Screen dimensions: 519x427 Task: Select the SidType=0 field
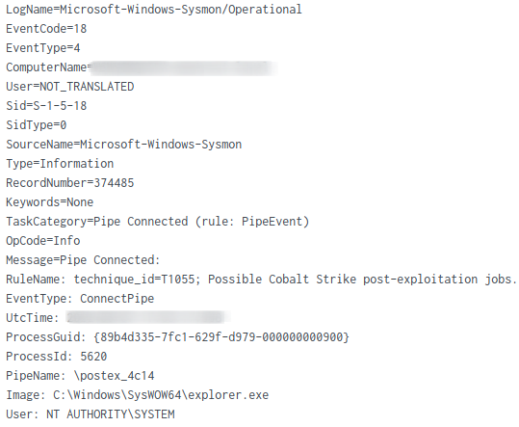36,125
